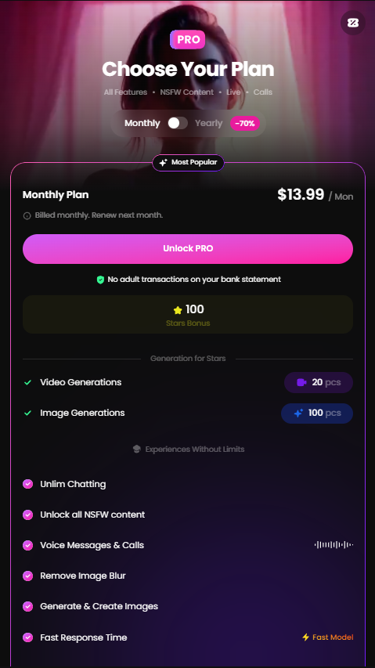Image resolution: width=375 pixels, height=668 pixels.
Task: Click the Most Popular badge
Action: (188, 162)
